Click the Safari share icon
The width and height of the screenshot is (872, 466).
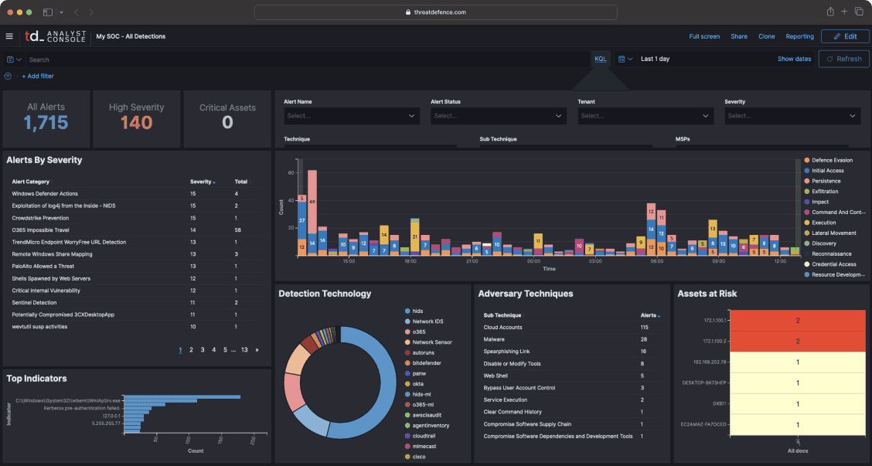(x=830, y=12)
